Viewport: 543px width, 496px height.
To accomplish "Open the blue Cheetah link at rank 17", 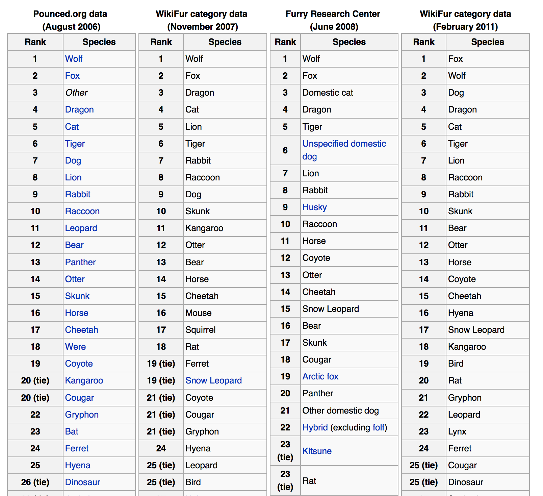I will pyautogui.click(x=81, y=330).
